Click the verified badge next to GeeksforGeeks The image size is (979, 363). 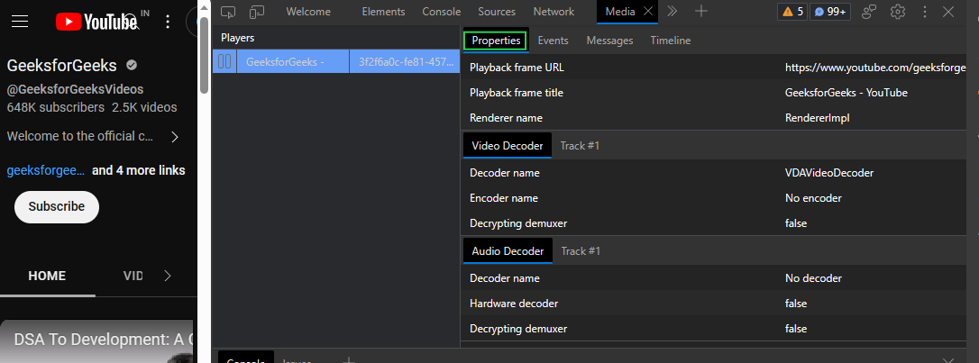click(x=131, y=65)
